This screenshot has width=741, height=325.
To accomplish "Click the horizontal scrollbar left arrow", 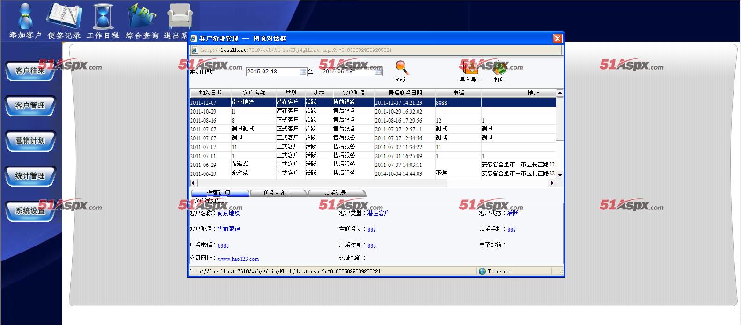I will pos(193,183).
